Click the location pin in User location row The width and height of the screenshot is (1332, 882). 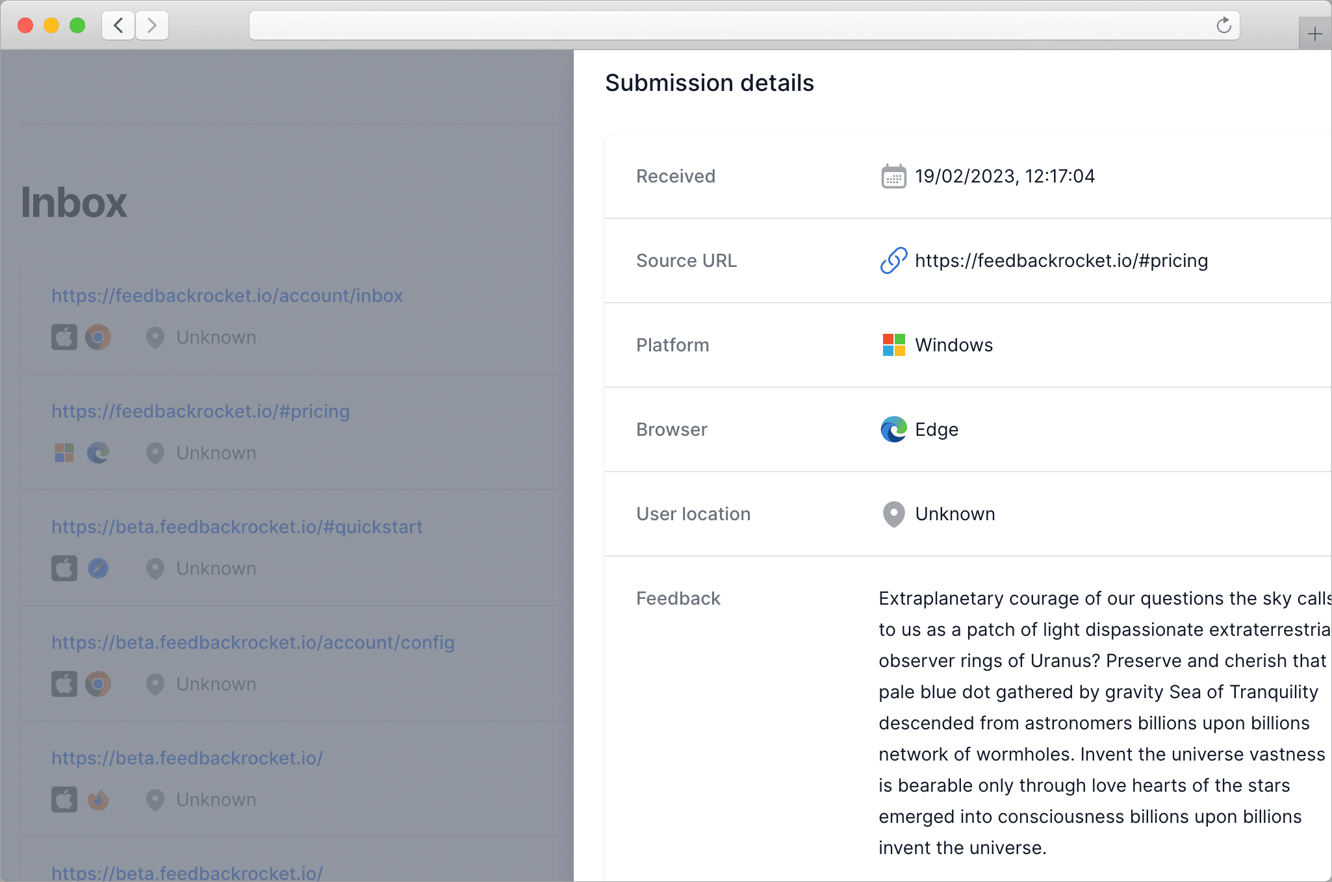point(893,514)
